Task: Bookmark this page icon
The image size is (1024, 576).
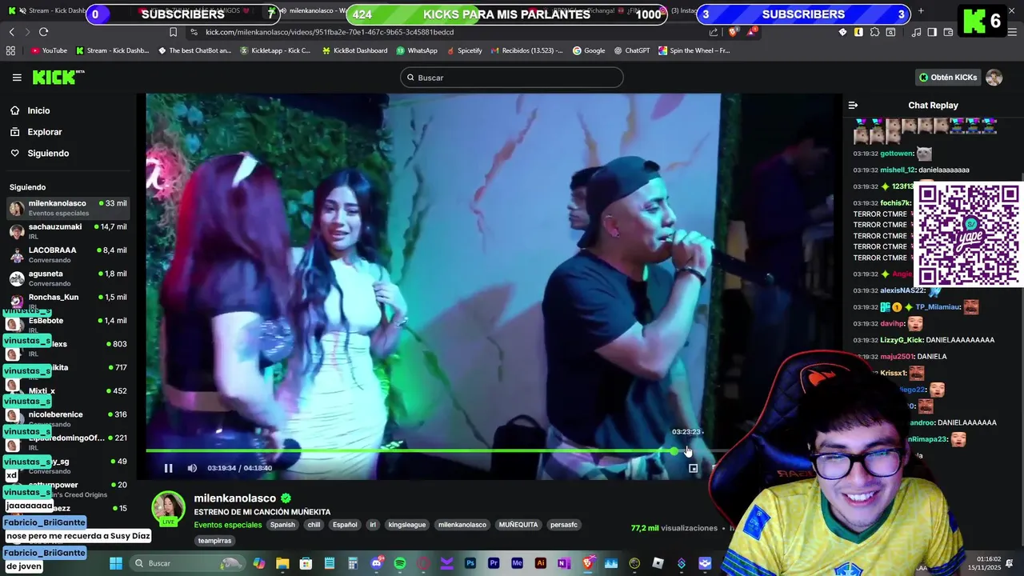Action: coord(173,32)
